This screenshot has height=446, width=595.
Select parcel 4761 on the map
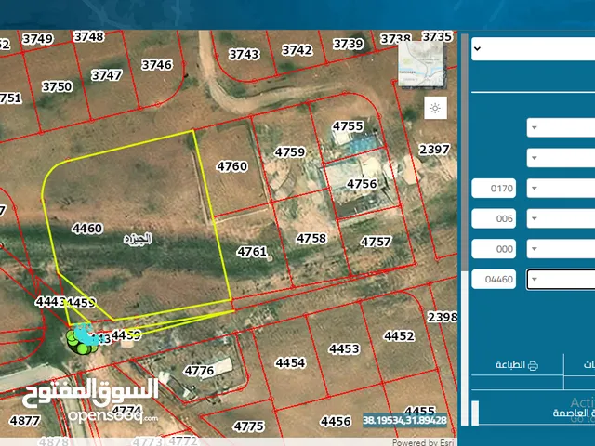(252, 251)
